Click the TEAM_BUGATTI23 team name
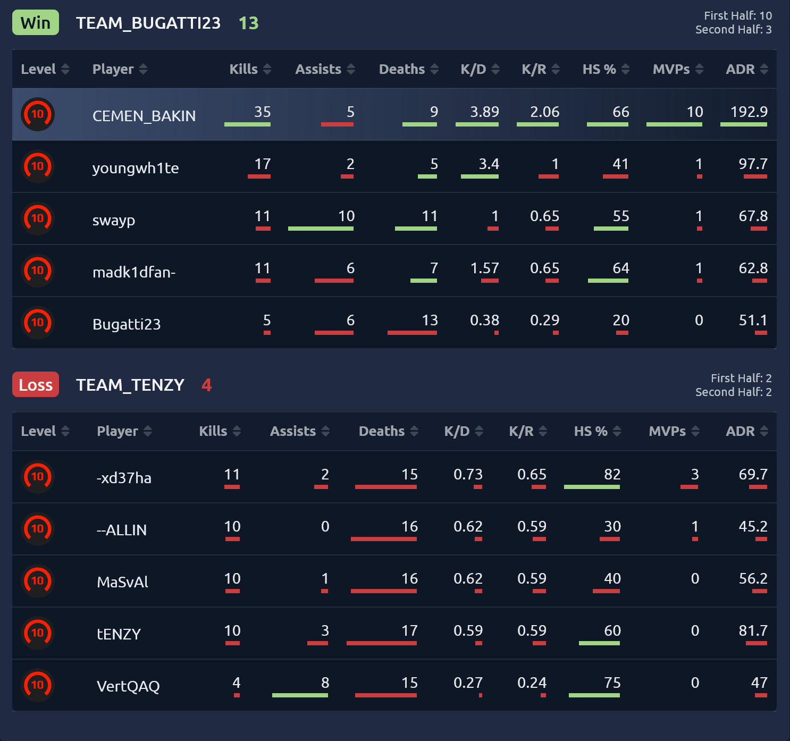Viewport: 790px width, 741px height. [x=148, y=23]
